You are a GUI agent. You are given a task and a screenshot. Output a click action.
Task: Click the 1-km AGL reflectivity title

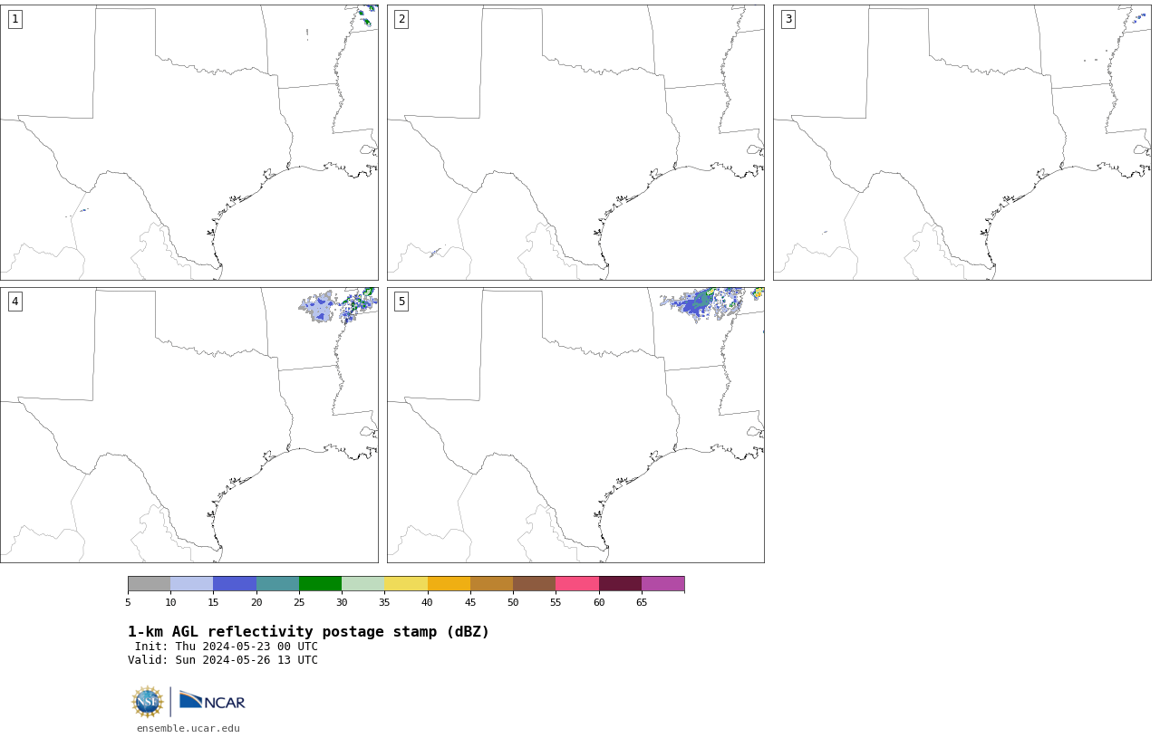coord(308,632)
